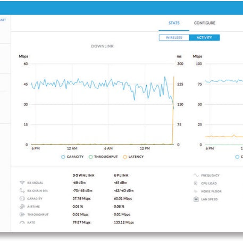Click the DOWNLINK column header in stats table

click(x=83, y=175)
